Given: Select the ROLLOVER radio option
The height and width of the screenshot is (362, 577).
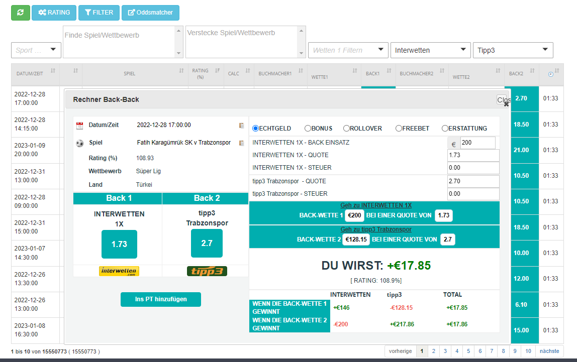Looking at the screenshot, I should coord(346,128).
